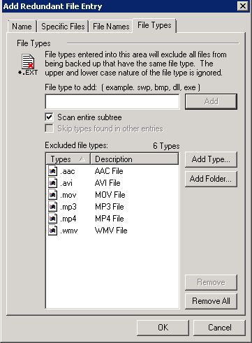
Task: Switch to the Name tab
Action: pyautogui.click(x=22, y=27)
